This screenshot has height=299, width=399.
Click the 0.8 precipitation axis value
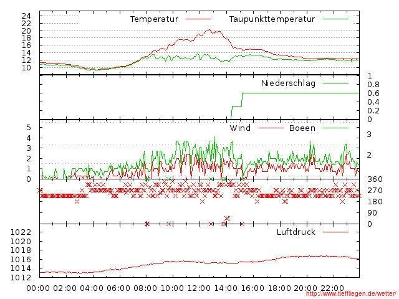click(x=373, y=85)
